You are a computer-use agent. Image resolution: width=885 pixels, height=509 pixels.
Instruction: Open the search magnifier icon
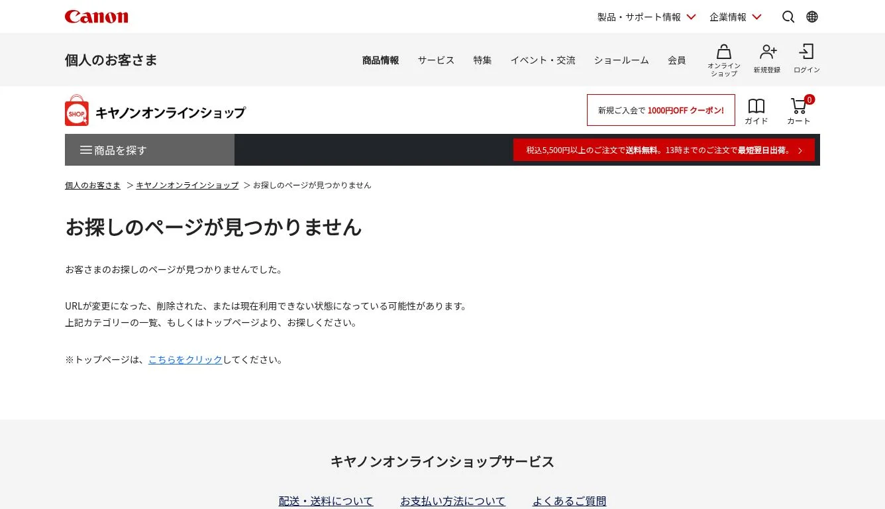tap(788, 17)
